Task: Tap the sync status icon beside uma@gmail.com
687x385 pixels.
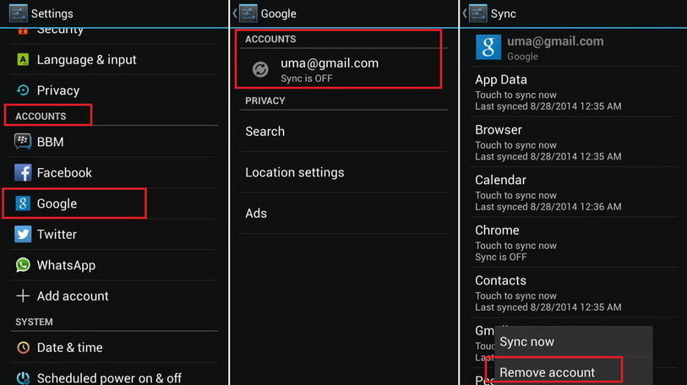Action: pos(260,69)
